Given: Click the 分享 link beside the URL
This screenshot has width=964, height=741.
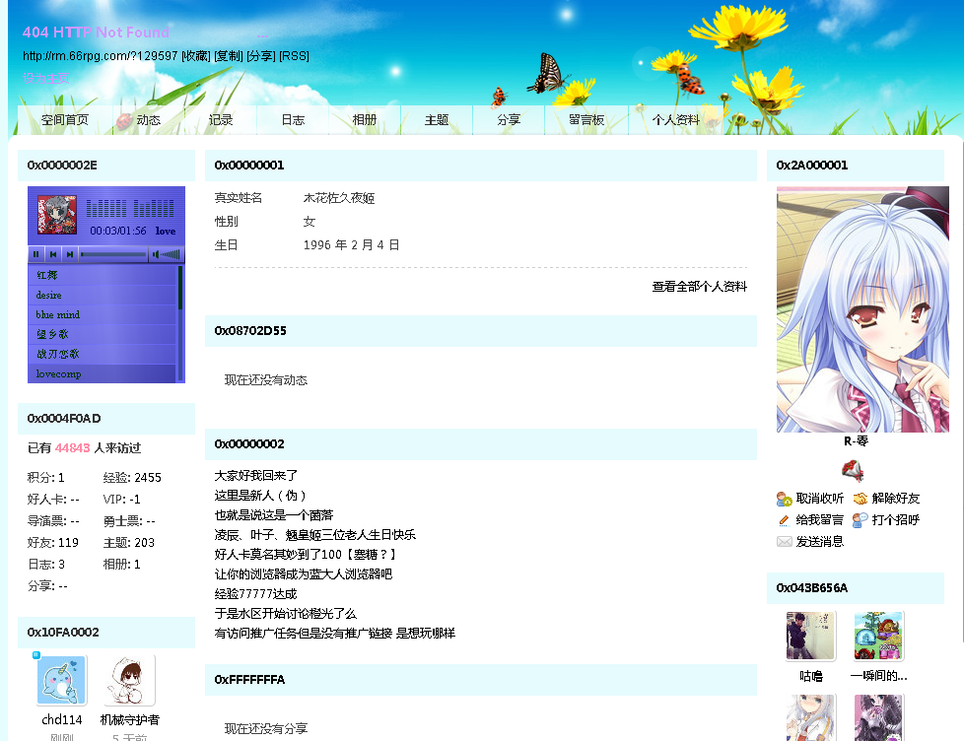Looking at the screenshot, I should coord(261,56).
